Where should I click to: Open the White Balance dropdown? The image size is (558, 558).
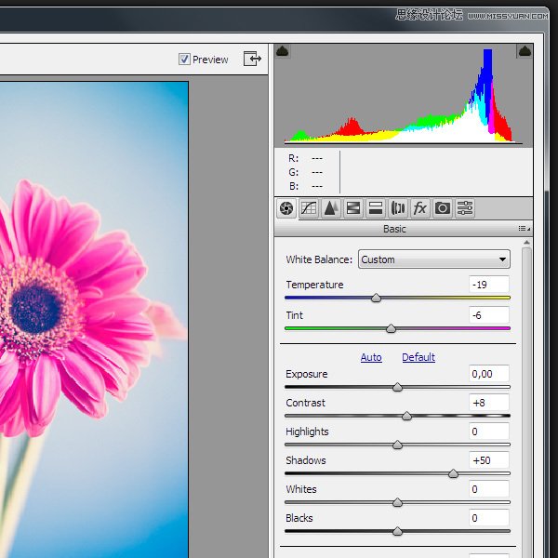[433, 259]
